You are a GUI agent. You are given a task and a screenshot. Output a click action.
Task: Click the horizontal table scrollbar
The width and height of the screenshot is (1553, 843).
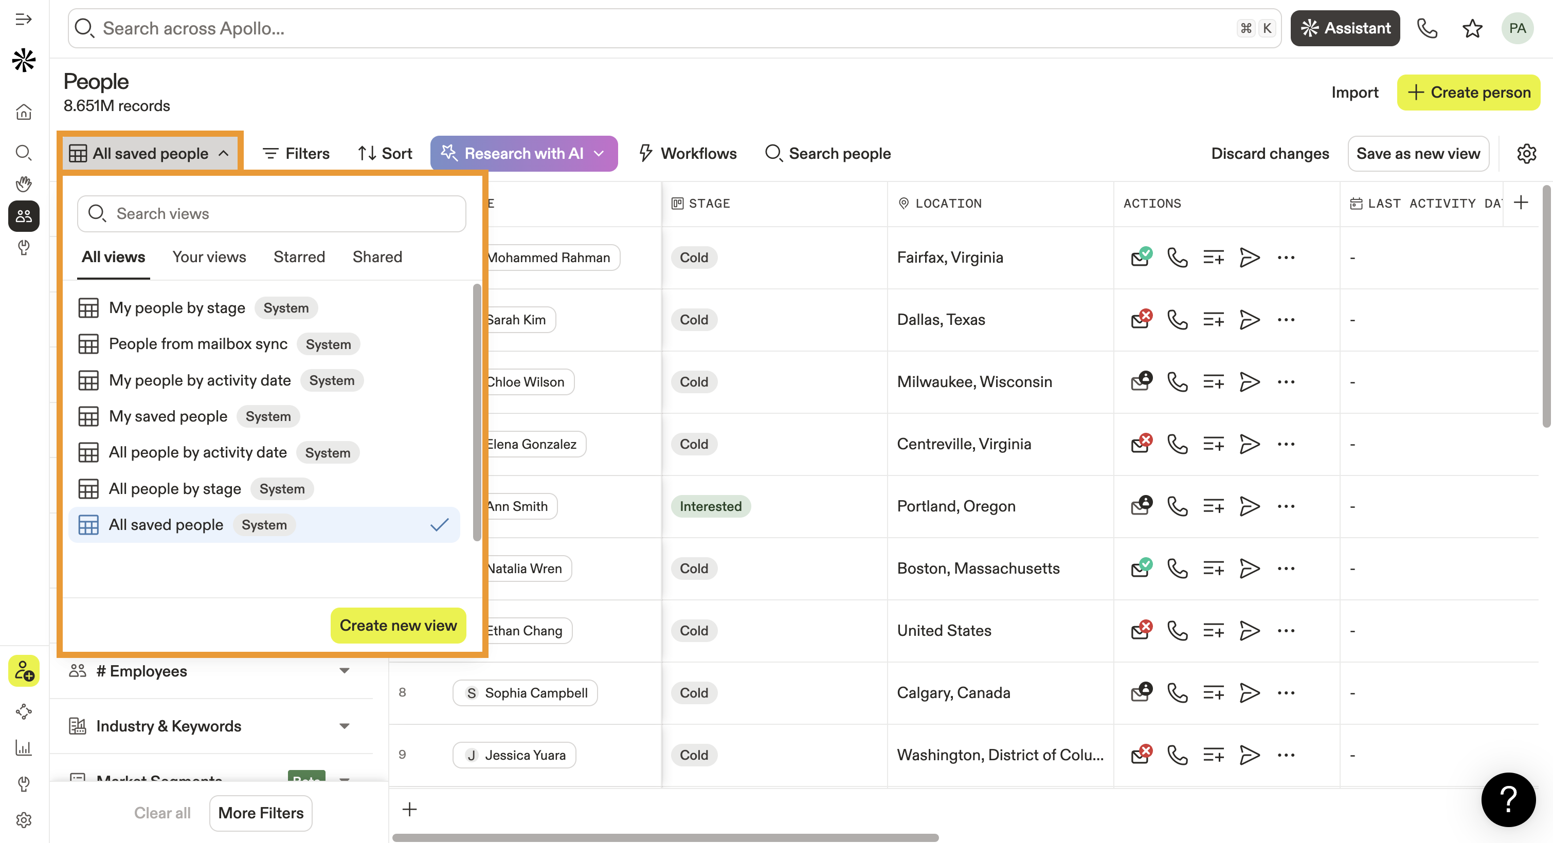[x=665, y=837]
